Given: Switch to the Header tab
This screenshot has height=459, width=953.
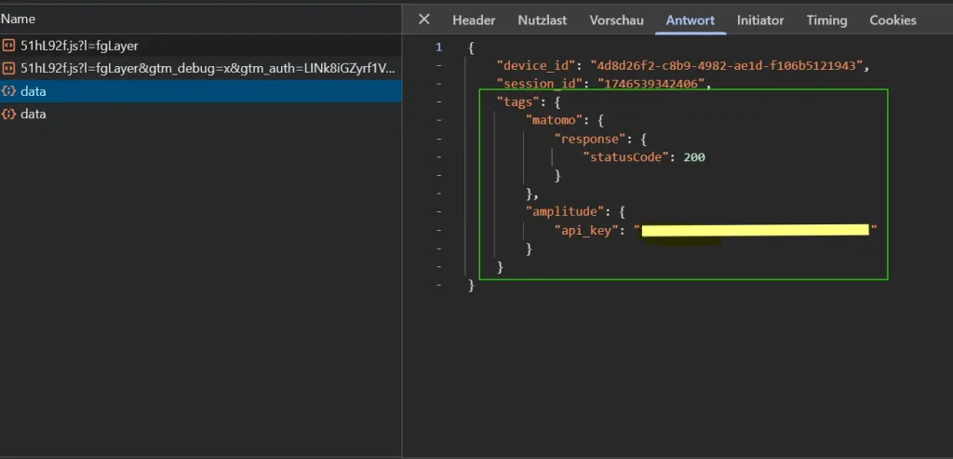Looking at the screenshot, I should pos(474,20).
